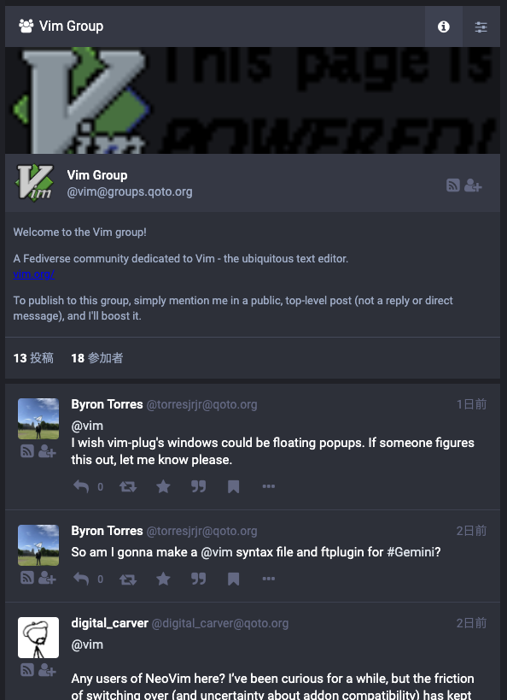Open more menu on Gemini syntax post
The width and height of the screenshot is (507, 700).
coord(269,579)
